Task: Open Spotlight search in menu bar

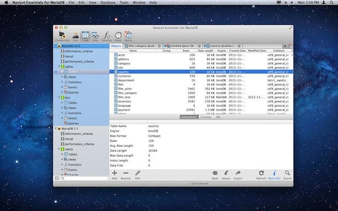Action: 331,3
